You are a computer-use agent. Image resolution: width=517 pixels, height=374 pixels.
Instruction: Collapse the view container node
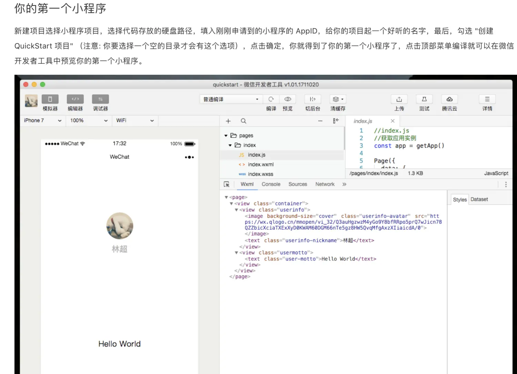(x=231, y=204)
